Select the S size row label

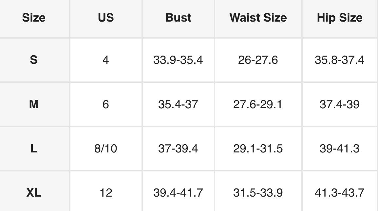click(34, 60)
